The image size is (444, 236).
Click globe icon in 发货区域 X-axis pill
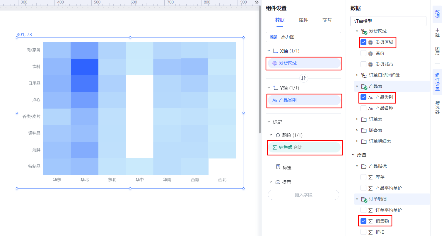click(x=275, y=63)
